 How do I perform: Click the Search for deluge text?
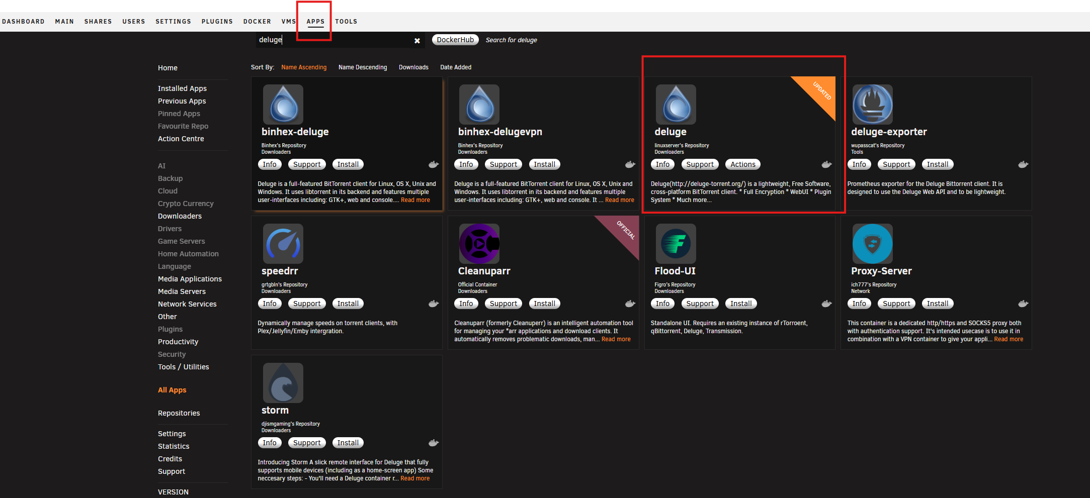pyautogui.click(x=511, y=40)
